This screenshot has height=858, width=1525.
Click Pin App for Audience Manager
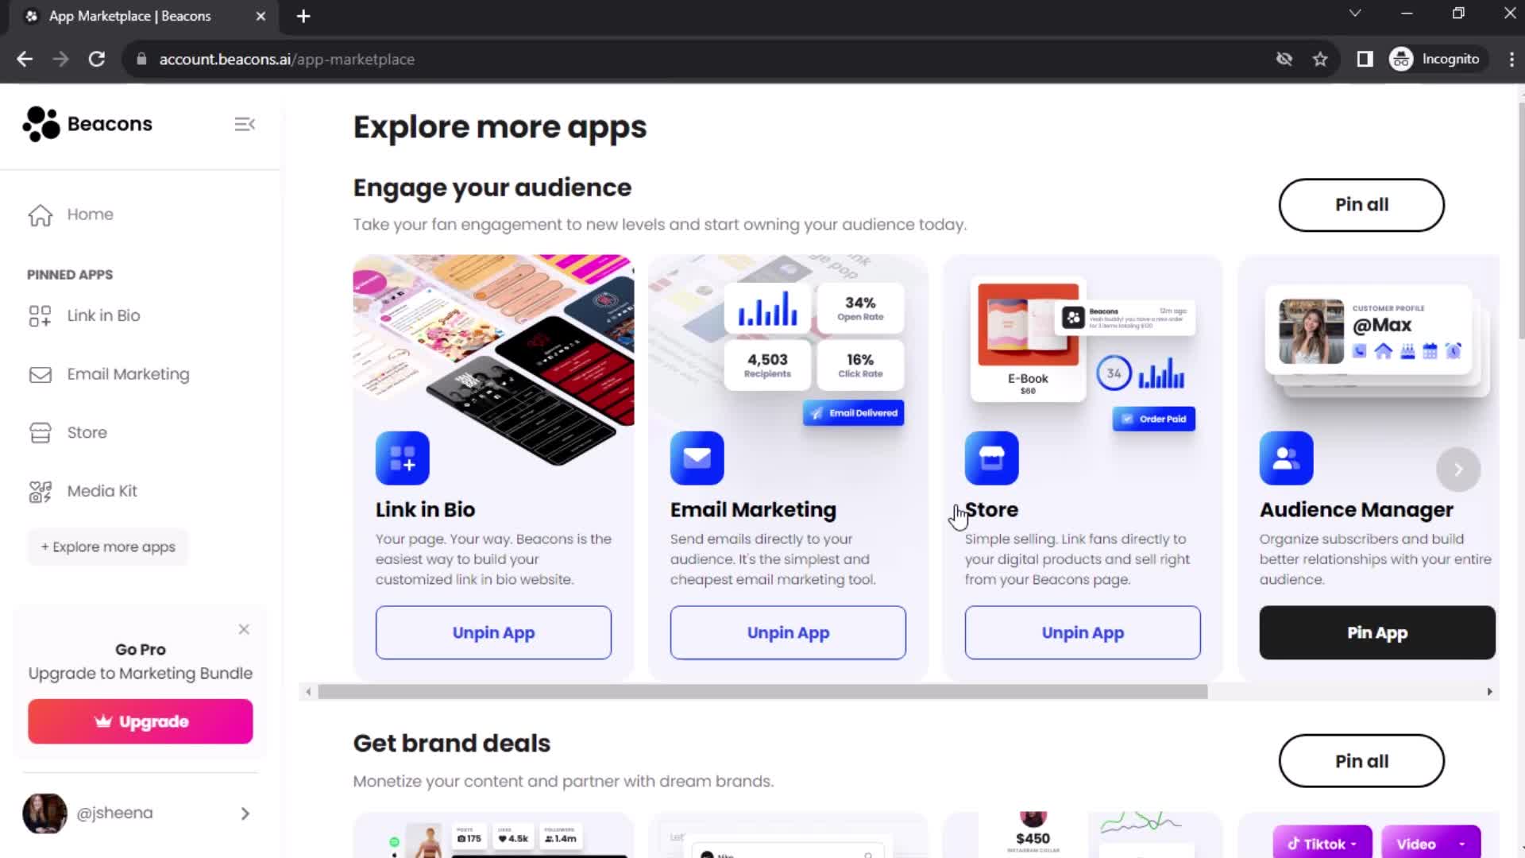pyautogui.click(x=1377, y=632)
